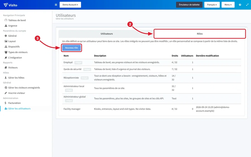Click the Urgence warning triangle icon
This screenshot has width=251, height=157.
(6, 26)
